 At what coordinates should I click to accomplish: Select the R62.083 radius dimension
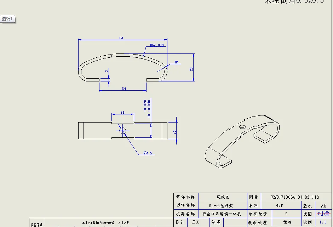157,45
